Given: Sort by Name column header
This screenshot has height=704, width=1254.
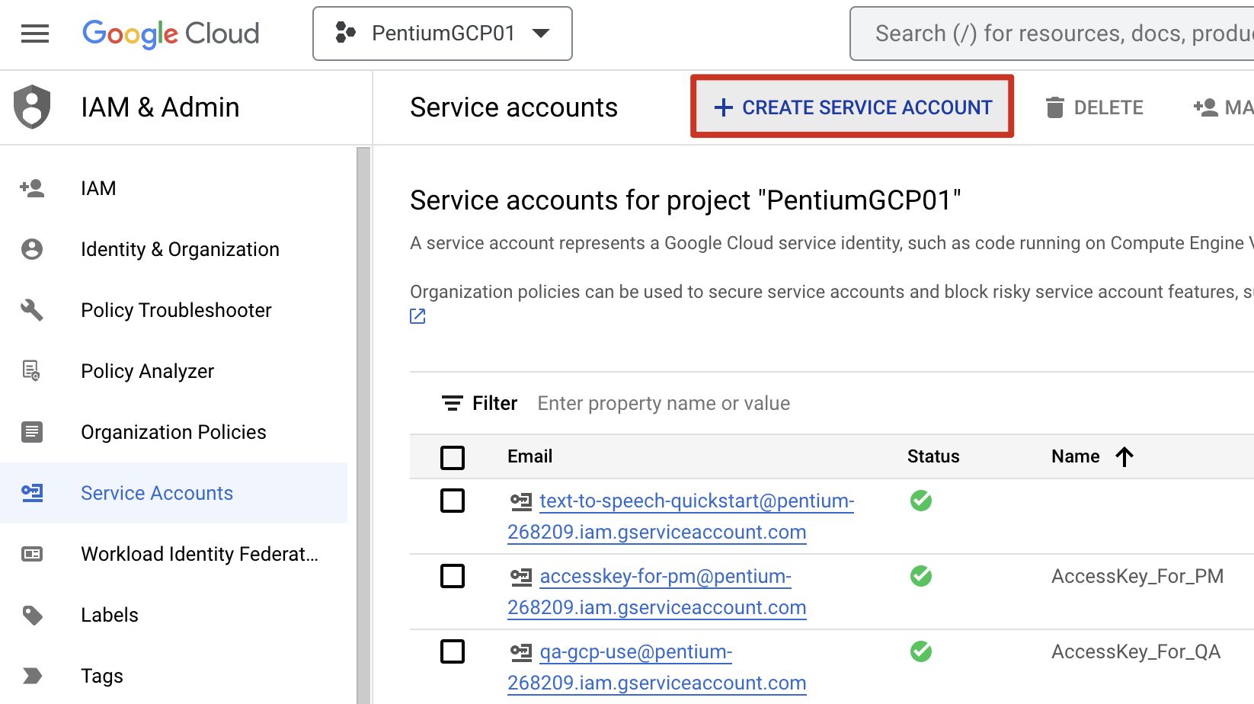Looking at the screenshot, I should tap(1075, 456).
